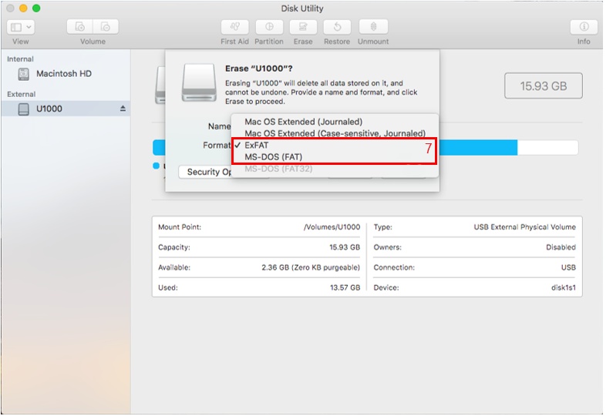Open the View sidebar dropdown
The width and height of the screenshot is (613, 416).
click(21, 27)
